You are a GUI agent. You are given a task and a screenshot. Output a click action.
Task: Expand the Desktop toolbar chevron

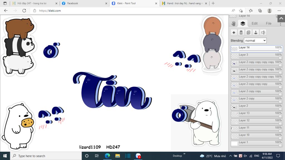184,154
